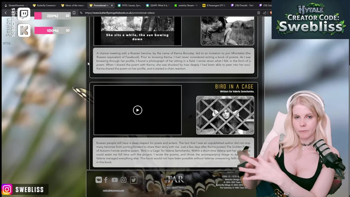Click the ISBN-13 text in the footer
Screen dimensions: 350x197
(231, 176)
